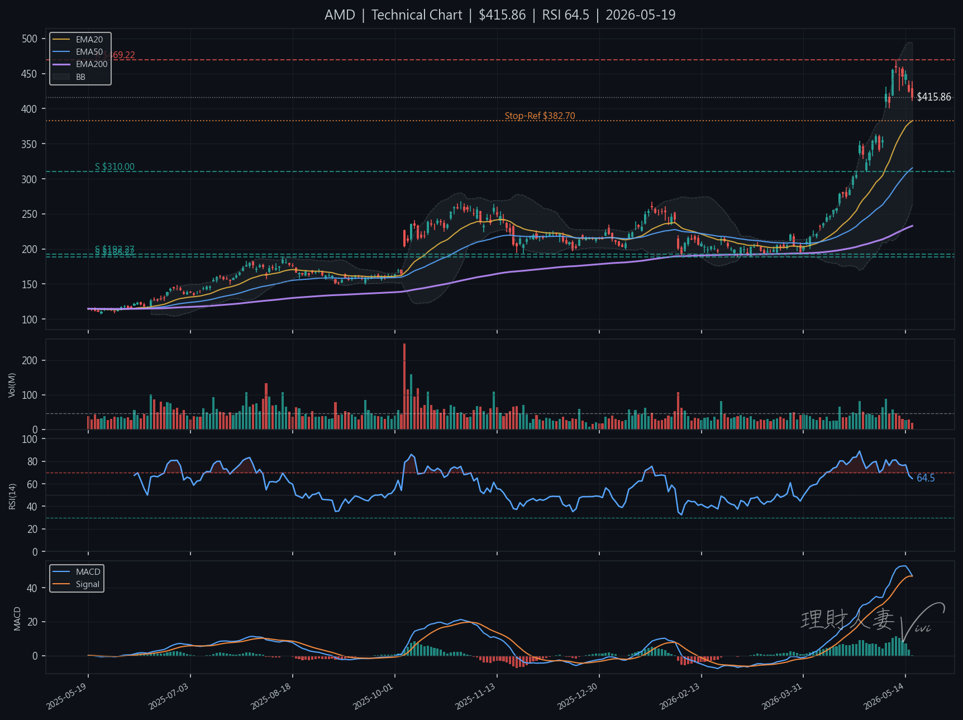Click the 2025-08-18 date label
This screenshot has width=963, height=720.
coord(271,696)
